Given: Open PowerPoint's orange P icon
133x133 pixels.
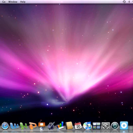Looking at the screenshot, I should click(x=33, y=126).
